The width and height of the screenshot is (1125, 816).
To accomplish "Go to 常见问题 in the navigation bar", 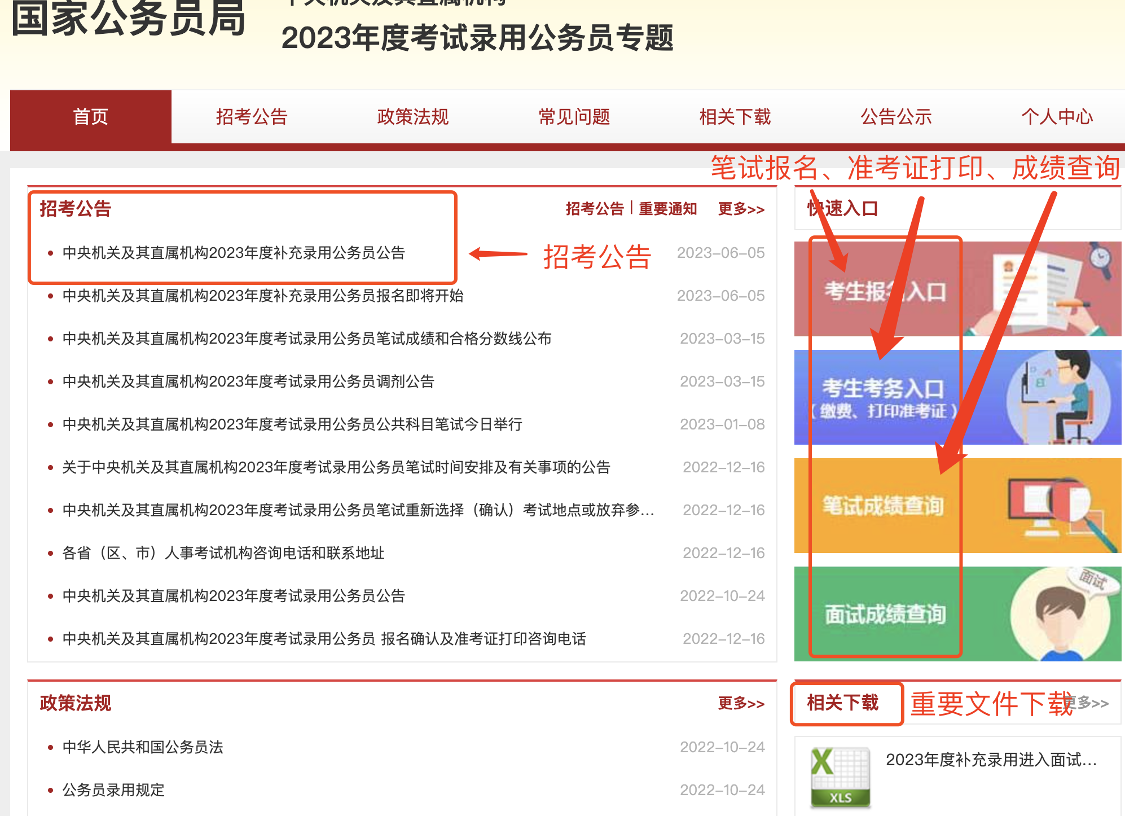I will click(574, 117).
